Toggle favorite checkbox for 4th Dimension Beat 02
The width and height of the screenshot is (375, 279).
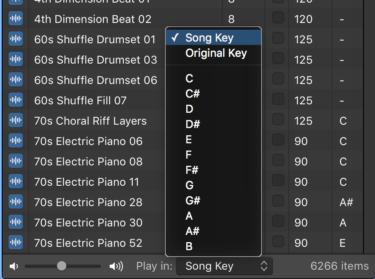click(x=278, y=18)
